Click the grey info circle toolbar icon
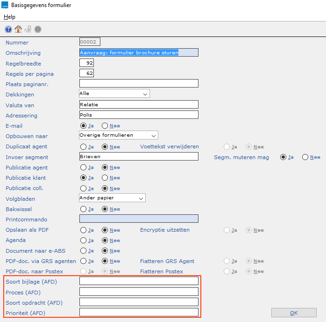Viewport: 326px width, 322px height. [38, 29]
